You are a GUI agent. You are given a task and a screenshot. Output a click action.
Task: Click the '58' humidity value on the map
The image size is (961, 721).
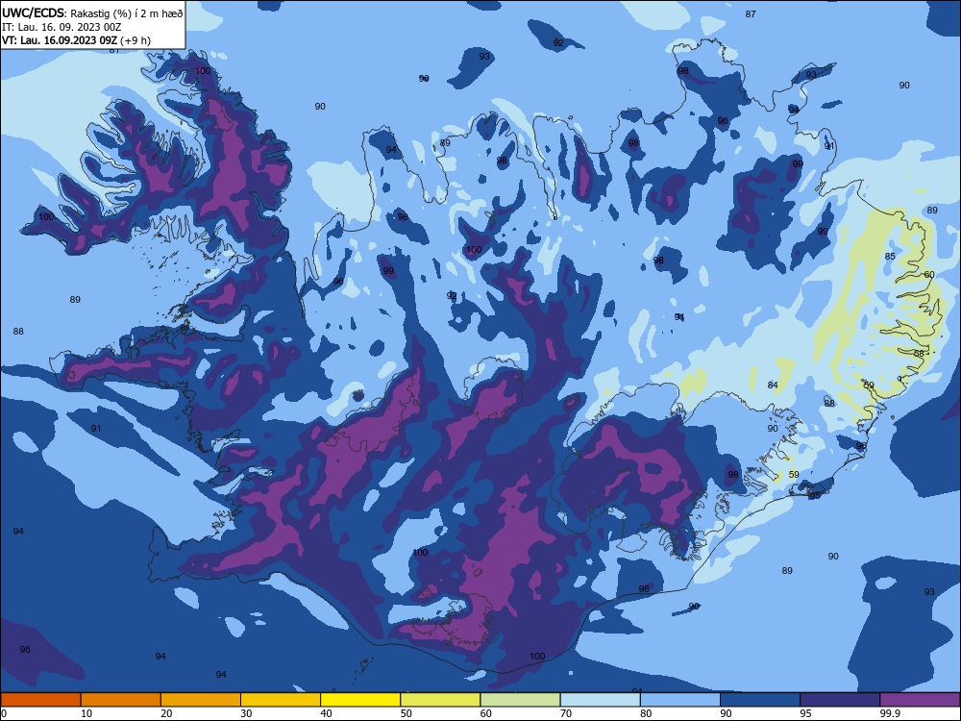point(919,354)
